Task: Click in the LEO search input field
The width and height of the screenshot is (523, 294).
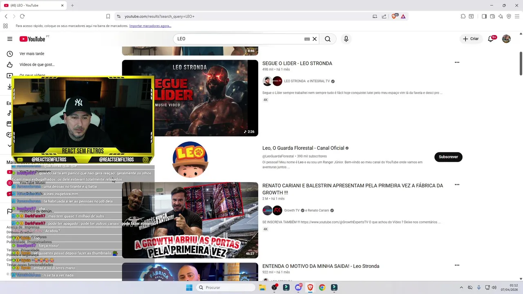Action: pyautogui.click(x=240, y=39)
